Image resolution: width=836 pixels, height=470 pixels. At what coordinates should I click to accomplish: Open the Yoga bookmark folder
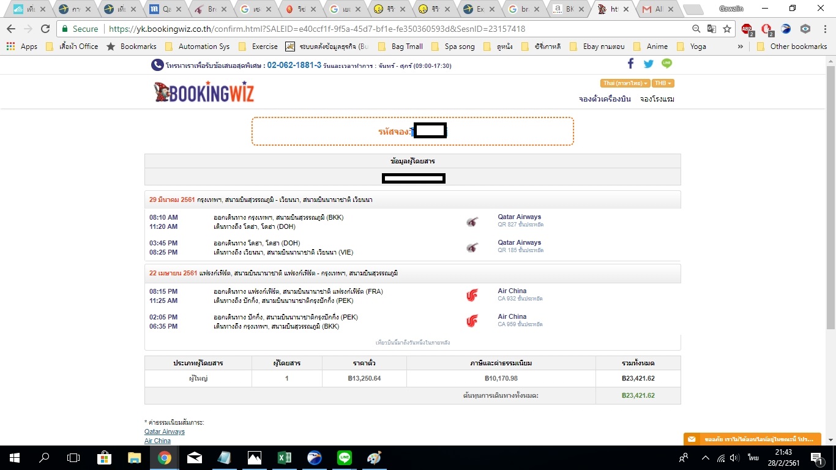(691, 47)
